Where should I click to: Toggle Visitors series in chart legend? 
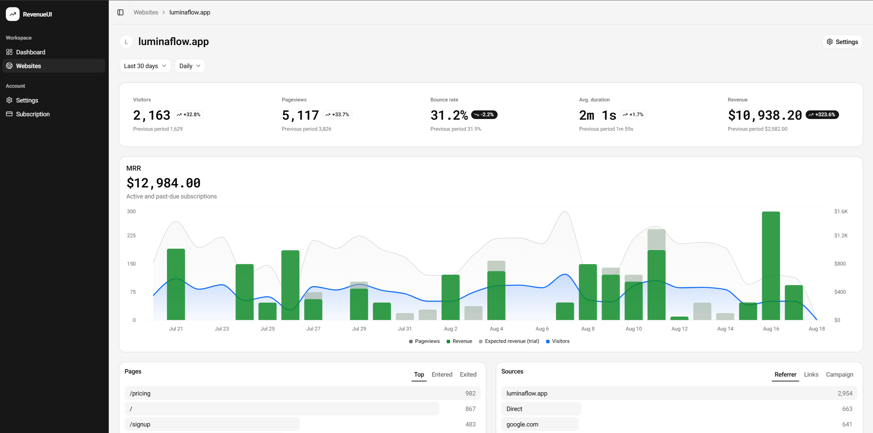point(558,341)
